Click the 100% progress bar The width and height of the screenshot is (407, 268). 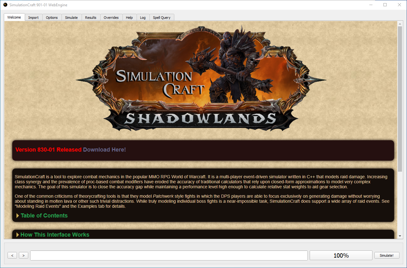[341, 255]
